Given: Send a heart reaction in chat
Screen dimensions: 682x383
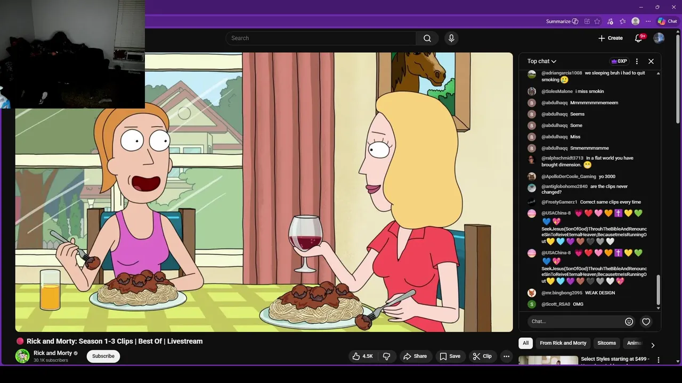Looking at the screenshot, I should (x=646, y=321).
